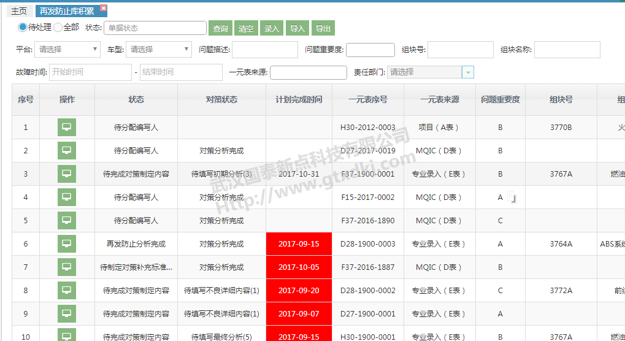Expand the 平台 dropdown
Screen dimensions: 625x341
pyautogui.click(x=67, y=50)
